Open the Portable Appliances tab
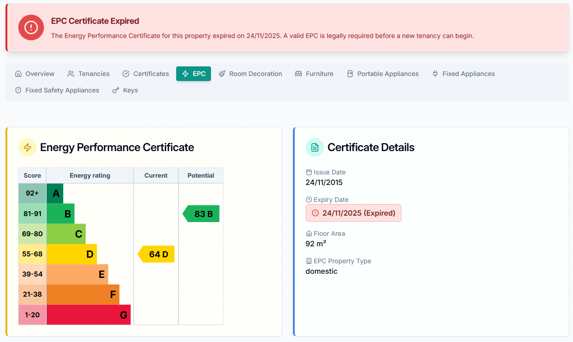Screen dimensions: 573x342 383,74
